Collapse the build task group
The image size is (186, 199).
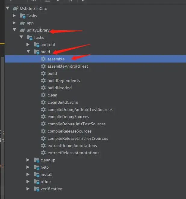tap(28, 52)
